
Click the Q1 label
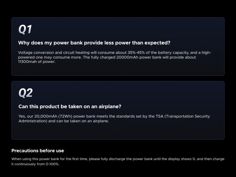click(x=25, y=29)
